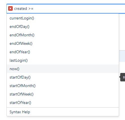The image size is (125, 120).
Task: Focus the JQL query input field
Action: (x=66, y=9)
